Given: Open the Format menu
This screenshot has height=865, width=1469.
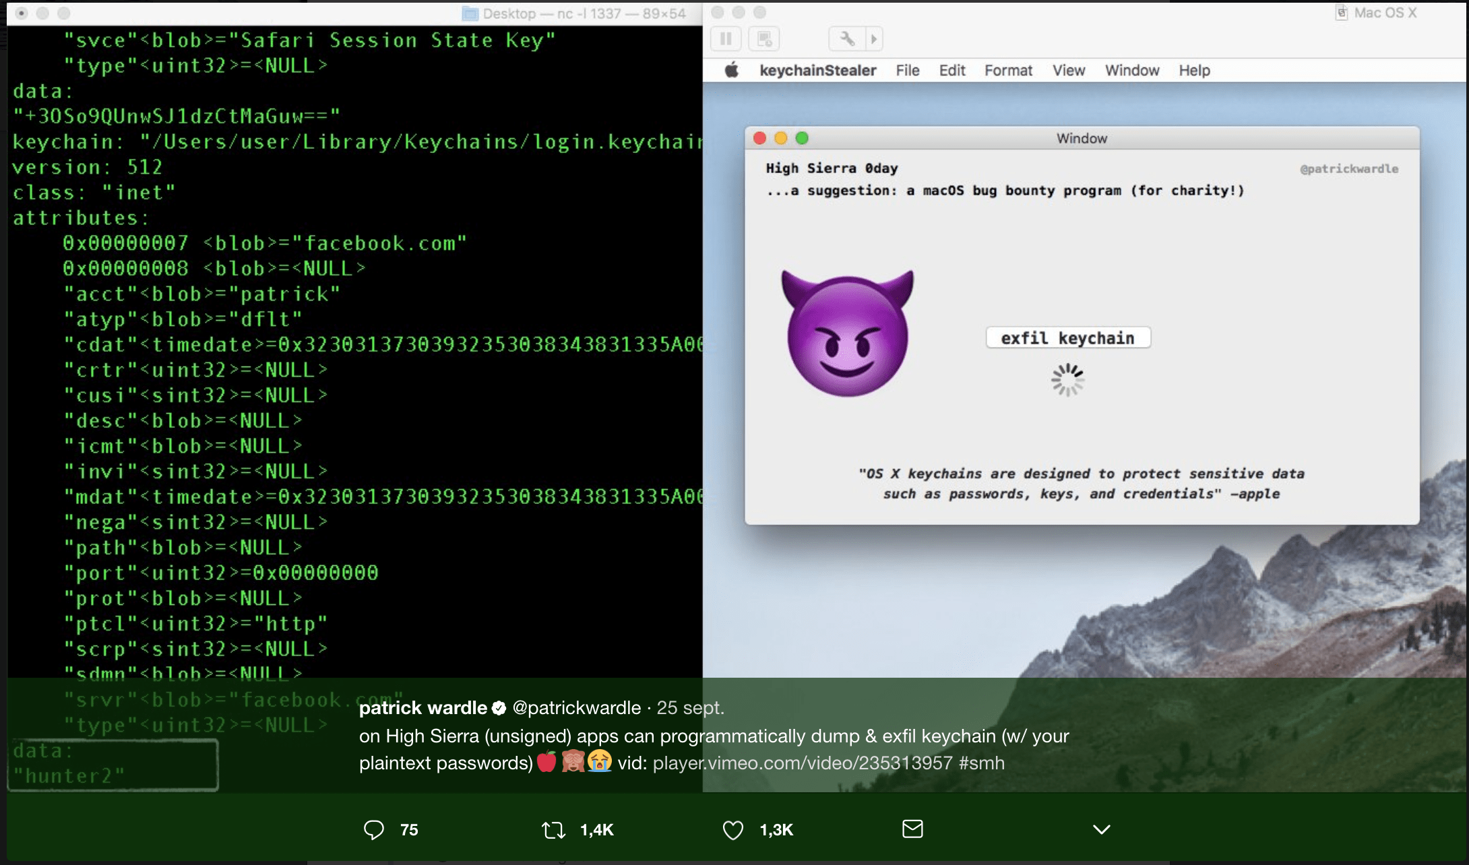Looking at the screenshot, I should (x=1008, y=70).
